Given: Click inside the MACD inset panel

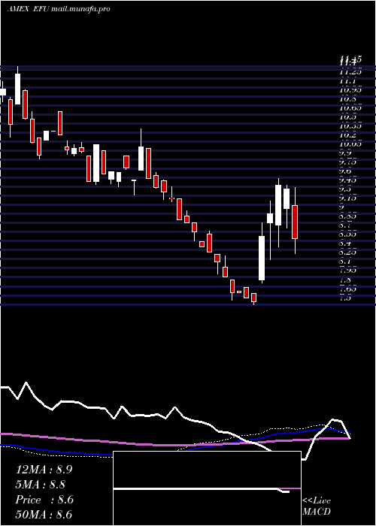Looking at the screenshot, I should [207, 488].
